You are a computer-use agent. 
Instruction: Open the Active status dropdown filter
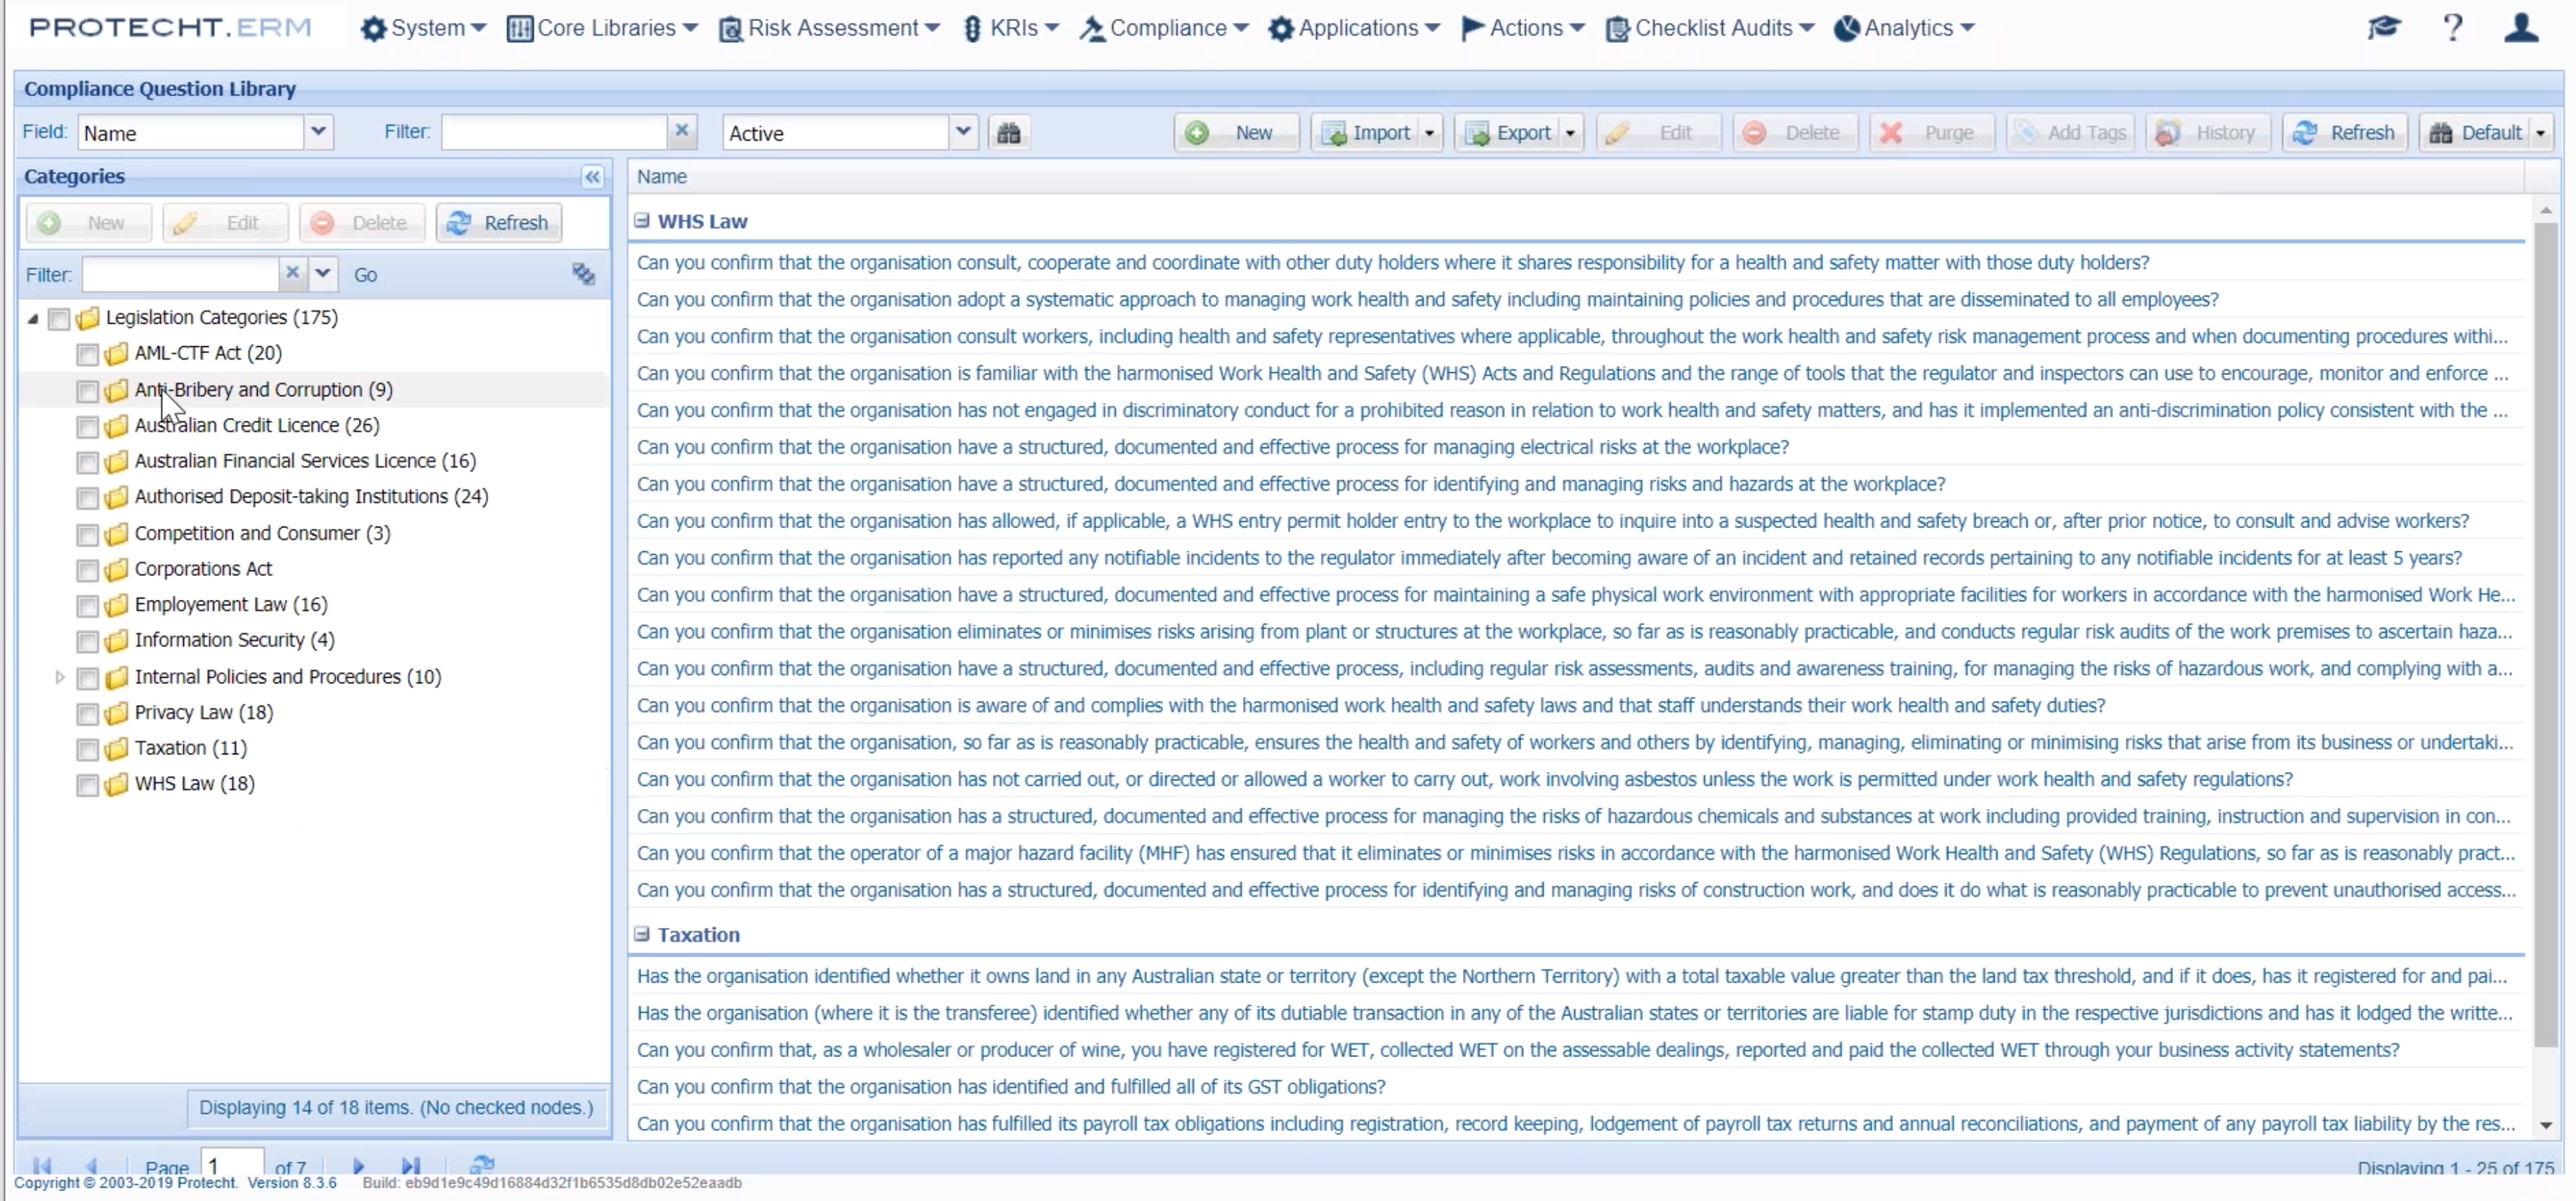tap(959, 131)
